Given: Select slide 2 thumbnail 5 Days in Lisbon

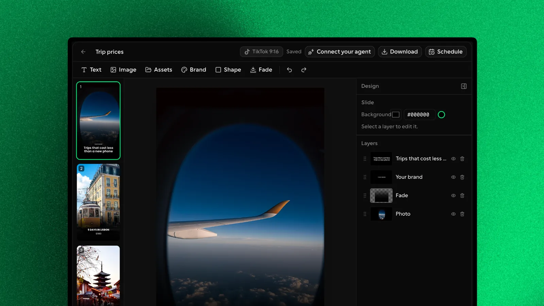Looking at the screenshot, I should click(98, 202).
